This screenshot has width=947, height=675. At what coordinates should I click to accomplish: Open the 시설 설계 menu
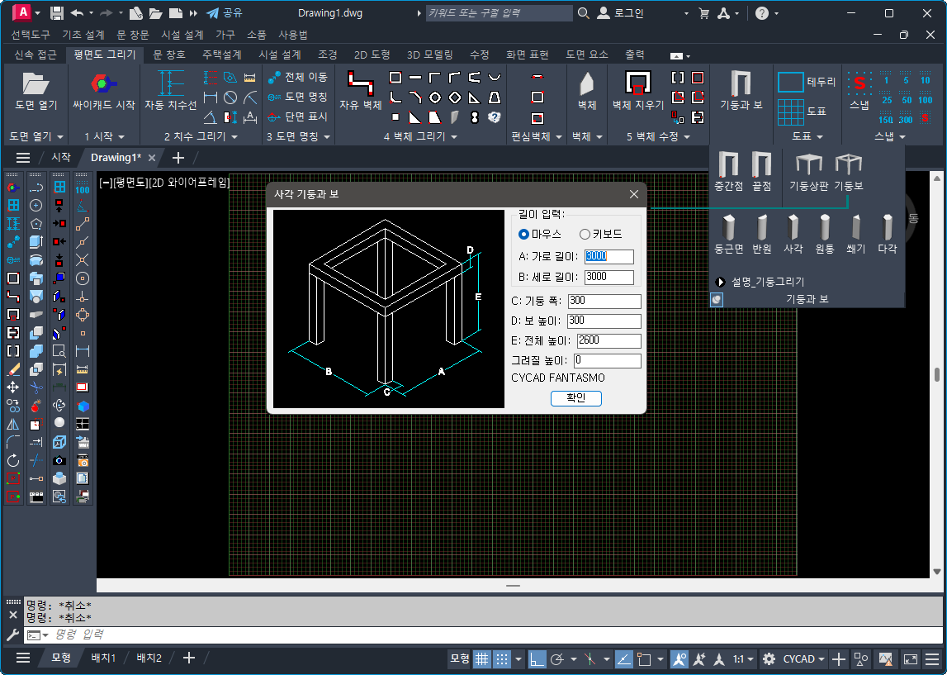click(x=182, y=35)
